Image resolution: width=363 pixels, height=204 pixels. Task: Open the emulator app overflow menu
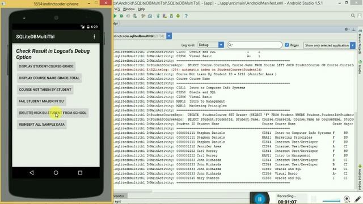tap(94, 36)
